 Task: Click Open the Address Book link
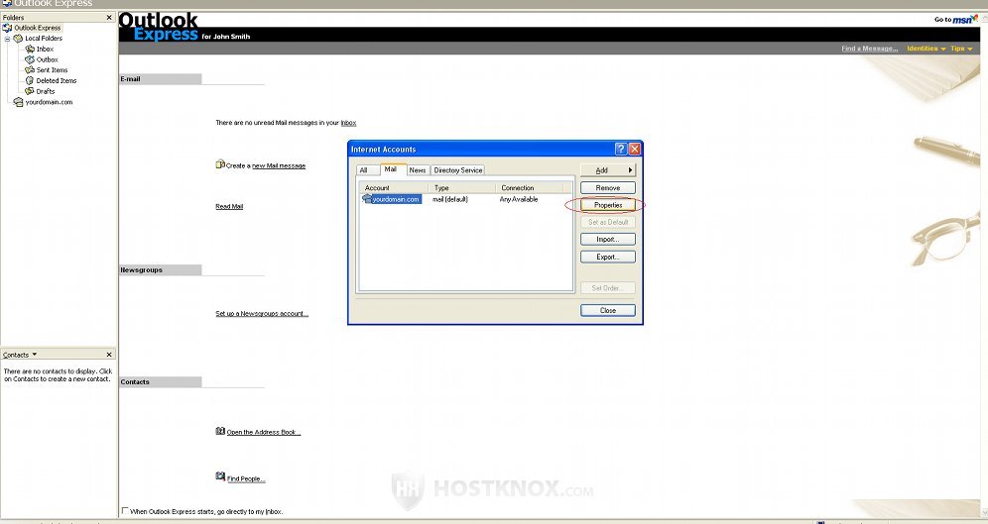coord(264,432)
